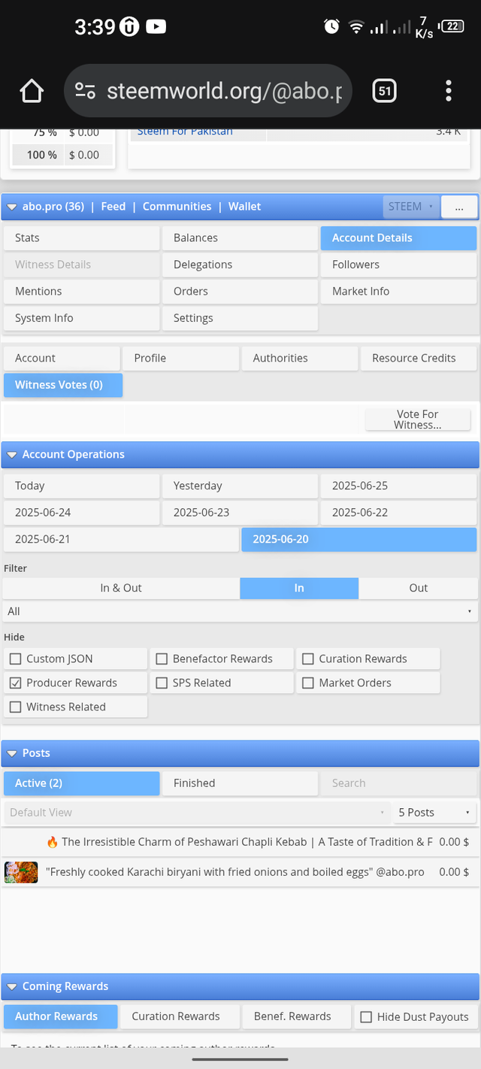Focus the posts Search field
481x1069 pixels.
pyautogui.click(x=398, y=783)
